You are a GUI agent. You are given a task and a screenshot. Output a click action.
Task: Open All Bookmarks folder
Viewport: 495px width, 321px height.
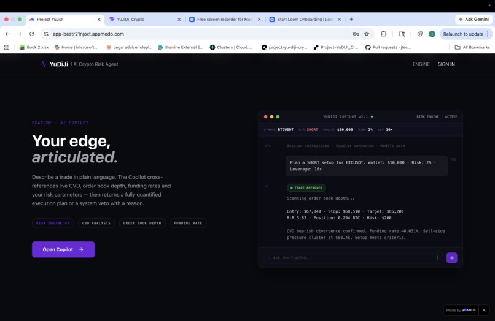pos(472,47)
